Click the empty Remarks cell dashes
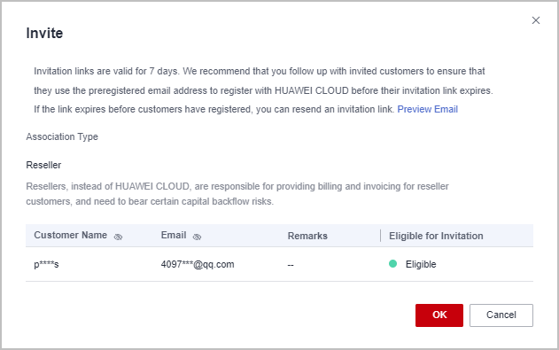 pos(291,265)
